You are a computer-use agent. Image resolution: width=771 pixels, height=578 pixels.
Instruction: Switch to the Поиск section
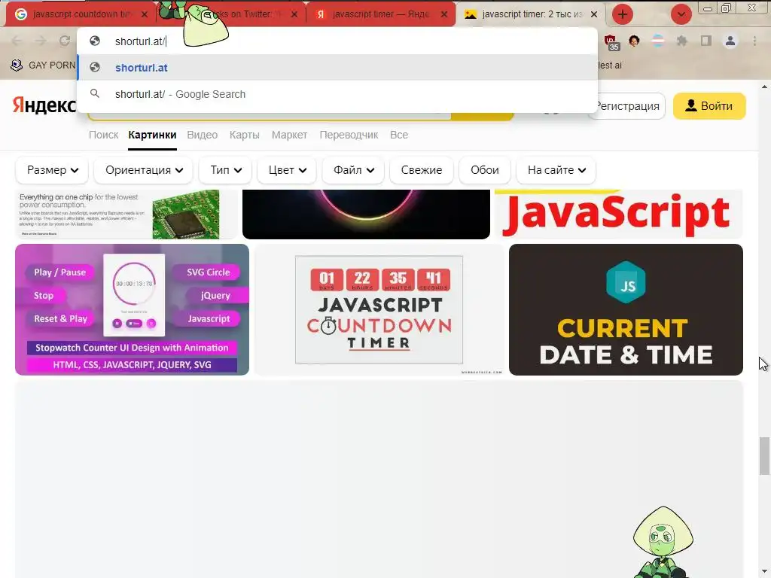tap(103, 135)
